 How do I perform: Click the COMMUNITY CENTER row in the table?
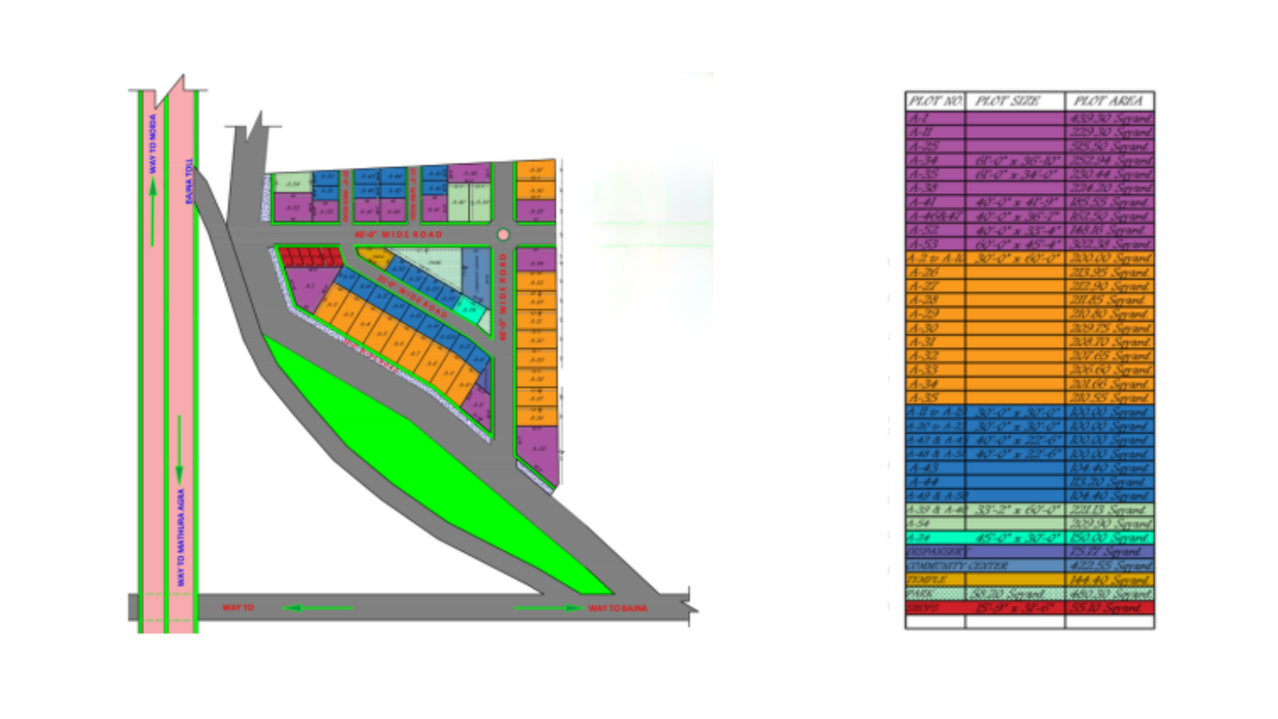tap(1029, 566)
